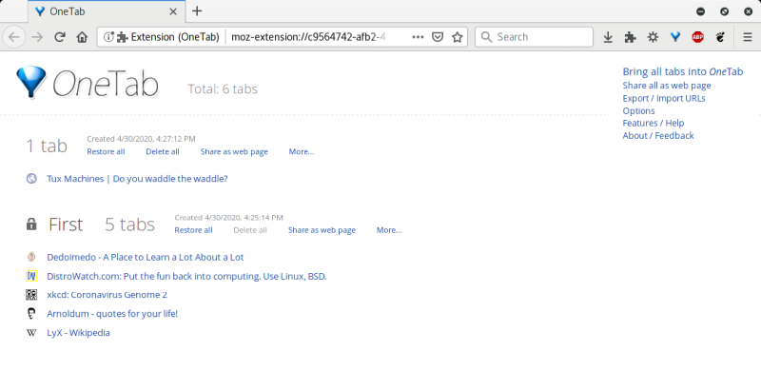Click the puzzle-piece extension toolbar icon
This screenshot has width=761, height=391.
(x=630, y=37)
